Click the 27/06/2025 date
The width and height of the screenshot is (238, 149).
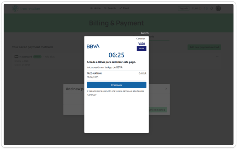coord(92,77)
